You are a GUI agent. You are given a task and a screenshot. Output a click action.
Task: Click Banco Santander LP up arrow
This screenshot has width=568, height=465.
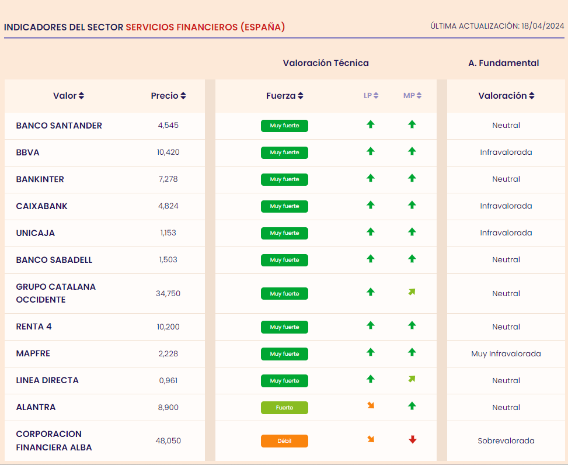tap(370, 124)
